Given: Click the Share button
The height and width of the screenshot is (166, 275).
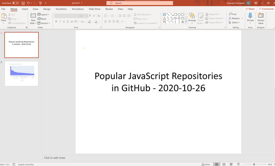Looking at the screenshot, I should 250,9.
